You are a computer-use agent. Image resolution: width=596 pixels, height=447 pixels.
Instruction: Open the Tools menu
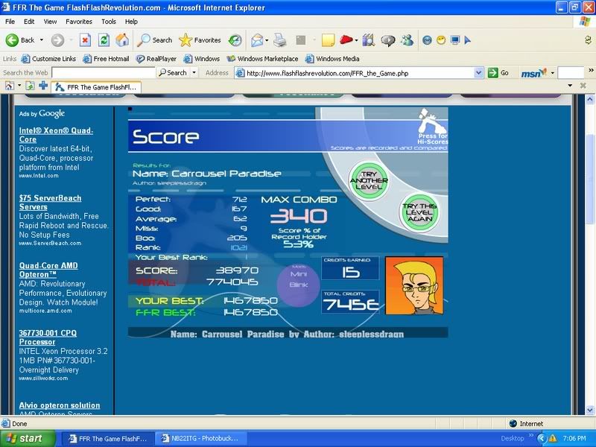click(x=109, y=22)
